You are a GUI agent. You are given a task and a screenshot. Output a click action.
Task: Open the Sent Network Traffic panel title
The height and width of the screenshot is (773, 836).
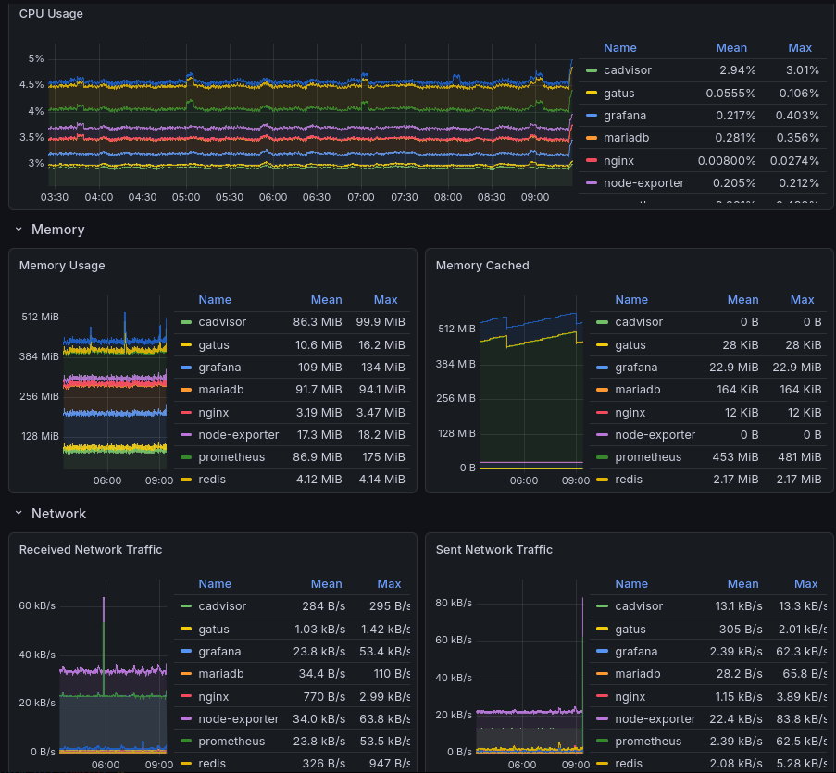pos(494,550)
